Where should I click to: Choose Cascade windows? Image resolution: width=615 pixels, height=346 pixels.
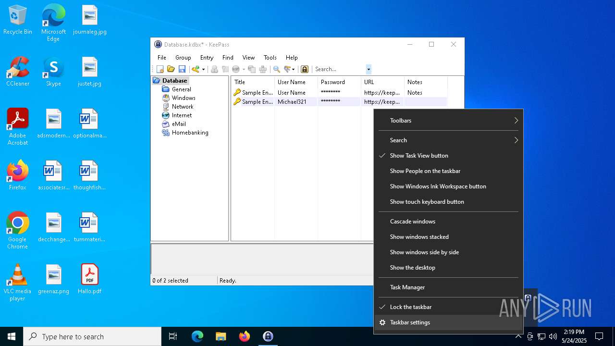click(448, 222)
